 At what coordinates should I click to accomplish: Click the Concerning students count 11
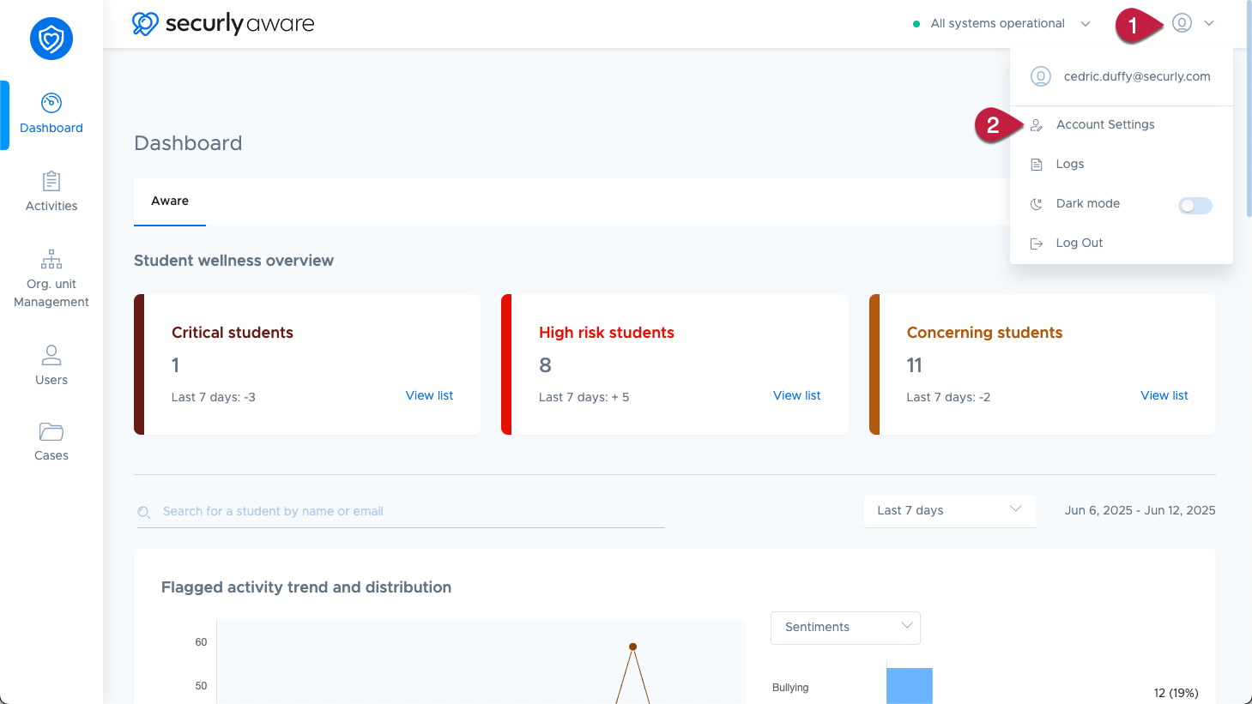point(914,365)
